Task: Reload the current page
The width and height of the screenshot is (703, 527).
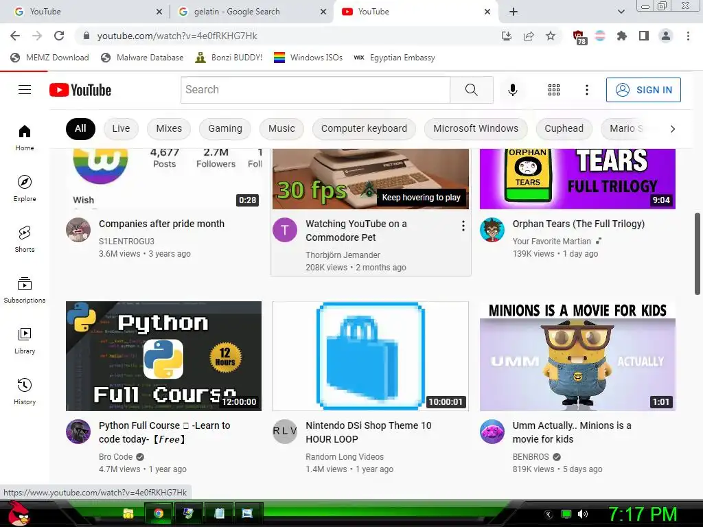Action: click(x=59, y=36)
